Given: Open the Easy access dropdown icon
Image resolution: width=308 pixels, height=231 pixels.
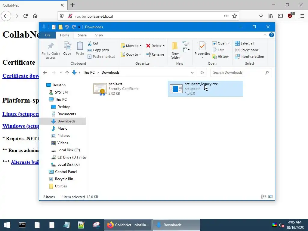Looking at the screenshot, I should tap(186, 50).
